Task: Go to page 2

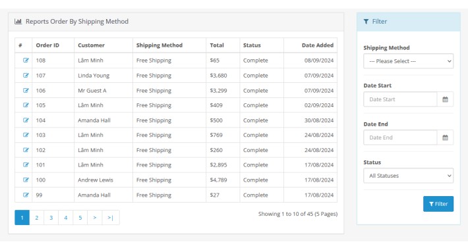Action: (37, 218)
